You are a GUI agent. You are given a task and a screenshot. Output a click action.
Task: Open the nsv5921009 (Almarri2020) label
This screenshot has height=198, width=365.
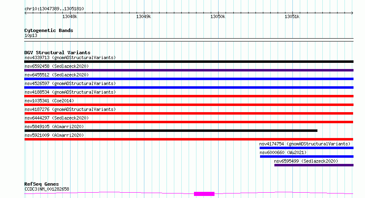54,135
